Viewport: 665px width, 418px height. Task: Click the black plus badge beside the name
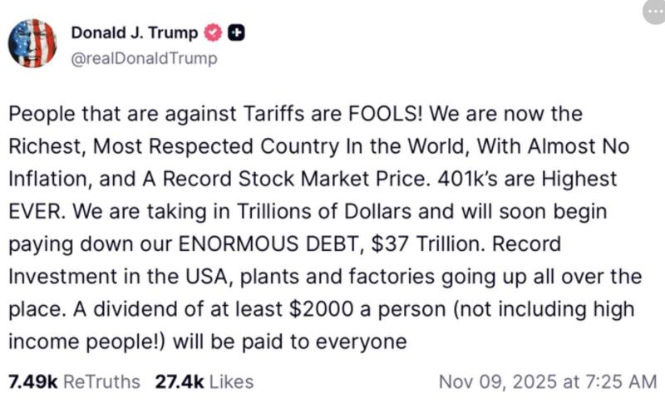click(235, 33)
